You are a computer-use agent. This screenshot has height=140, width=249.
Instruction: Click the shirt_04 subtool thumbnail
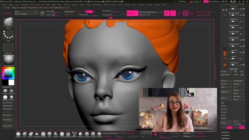click(x=225, y=54)
